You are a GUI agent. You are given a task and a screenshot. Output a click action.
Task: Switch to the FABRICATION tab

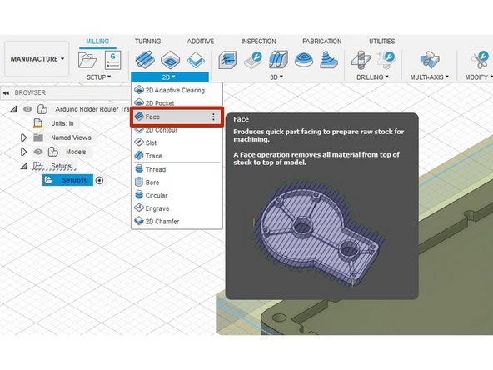pyautogui.click(x=321, y=42)
